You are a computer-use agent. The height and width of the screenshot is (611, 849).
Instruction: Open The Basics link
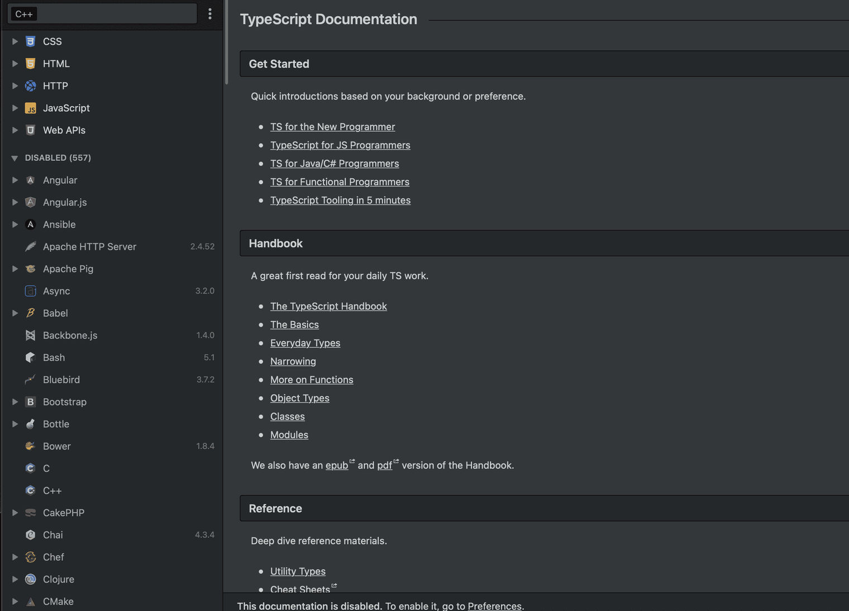tap(294, 324)
